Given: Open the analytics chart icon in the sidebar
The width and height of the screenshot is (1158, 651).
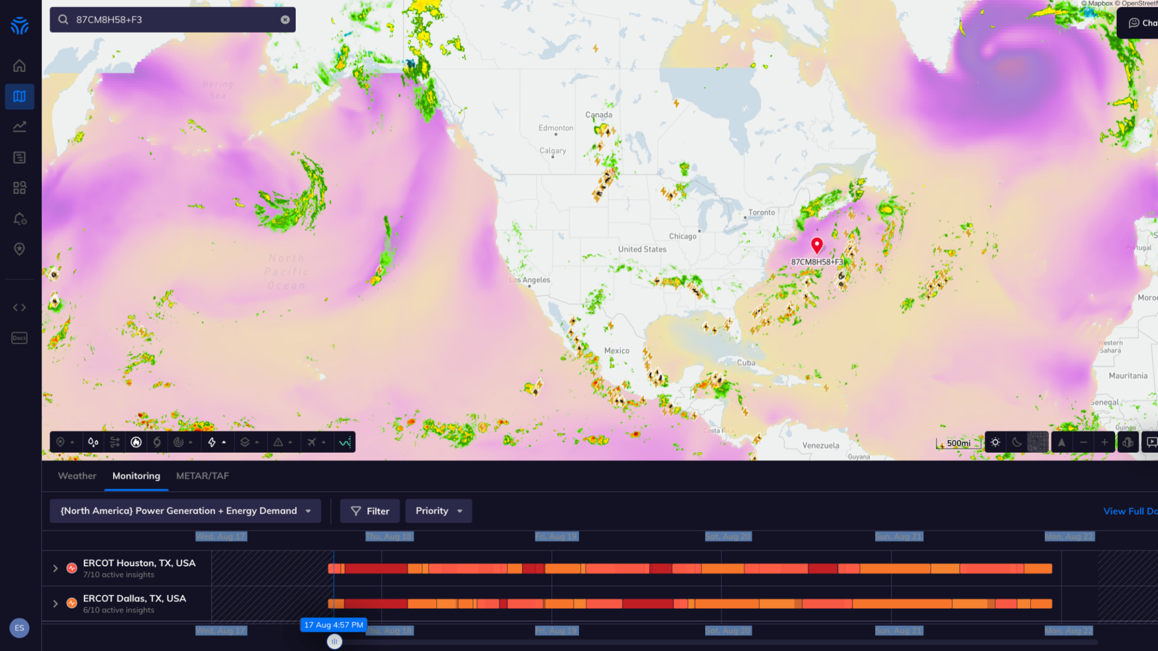Looking at the screenshot, I should coord(19,126).
